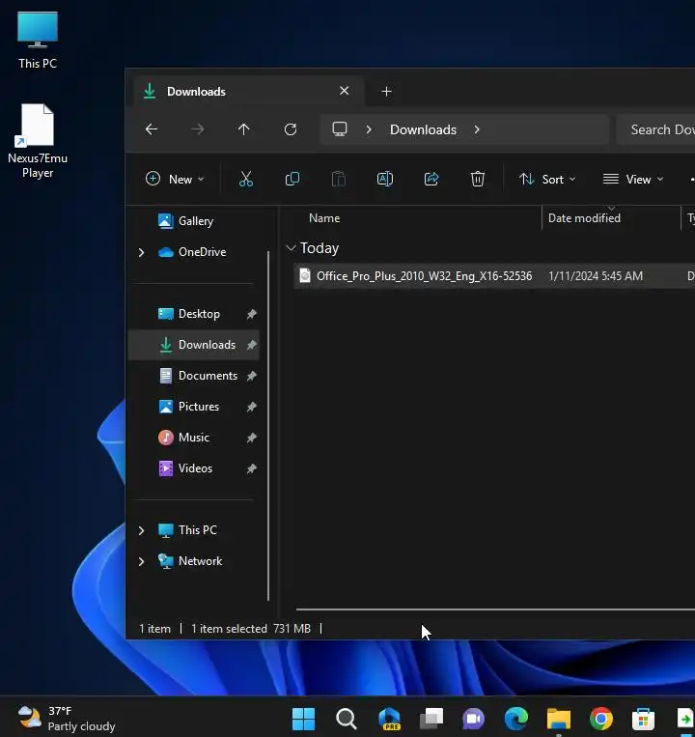The height and width of the screenshot is (737, 695).
Task: Open the New item dropdown
Action: tap(175, 179)
